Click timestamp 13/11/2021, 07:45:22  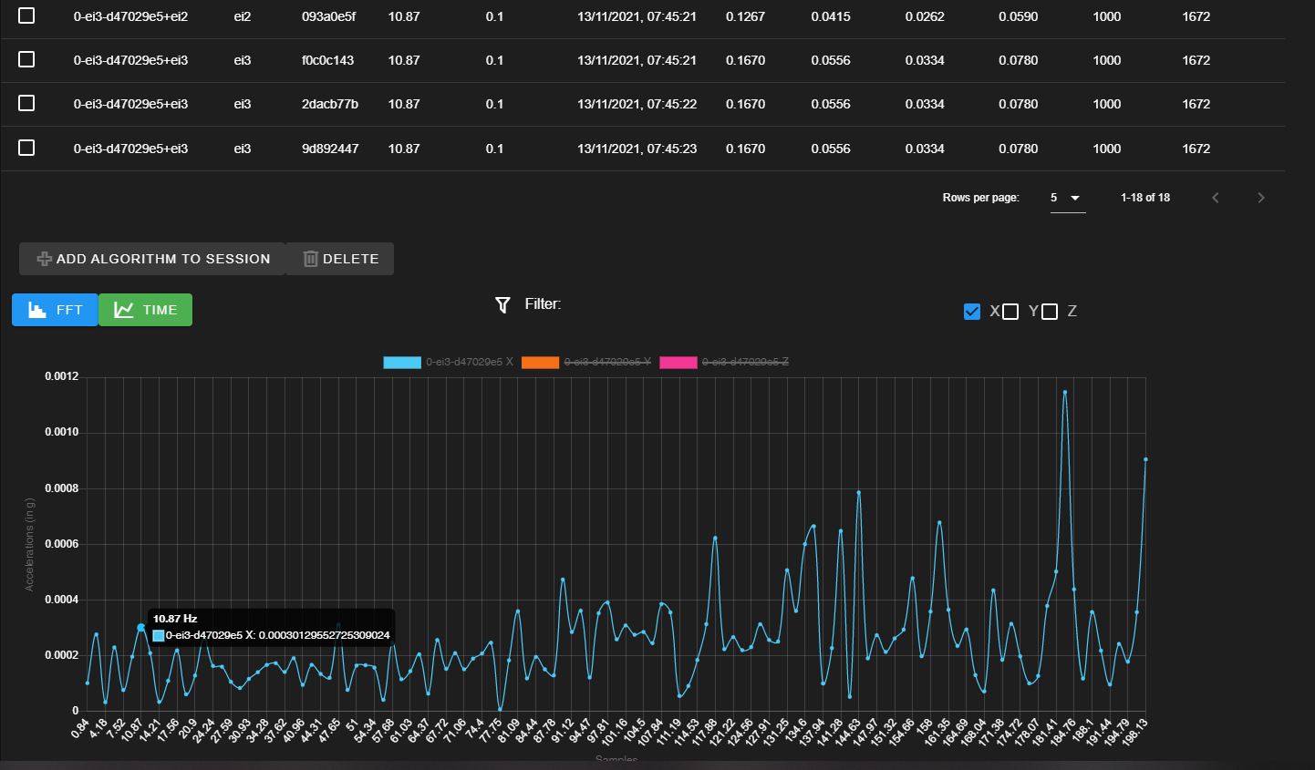tap(637, 104)
